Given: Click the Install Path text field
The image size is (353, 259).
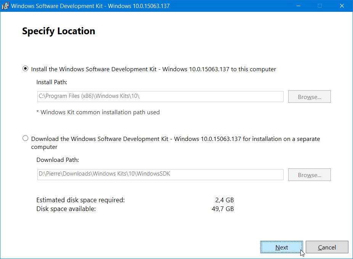Looking at the screenshot, I should coord(160,96).
